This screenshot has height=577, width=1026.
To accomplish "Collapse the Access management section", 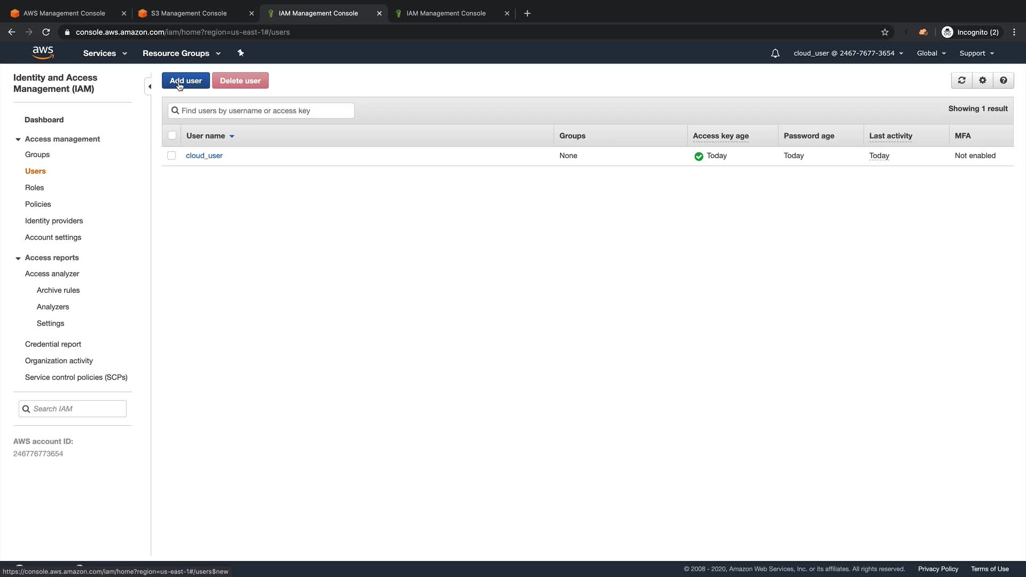I will tap(18, 139).
